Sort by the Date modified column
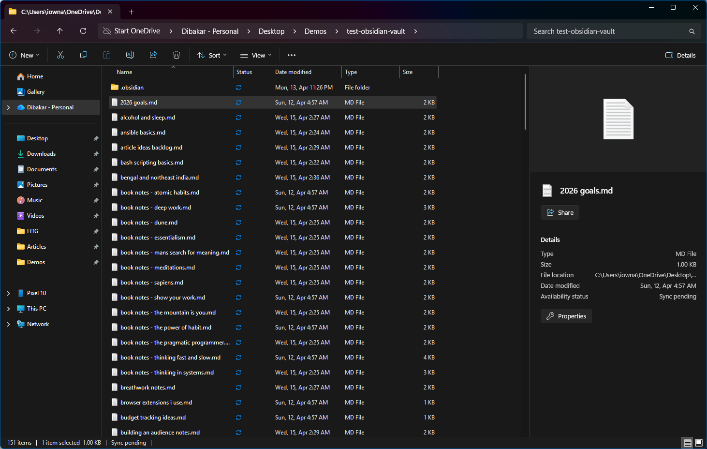707x449 pixels. [x=307, y=72]
